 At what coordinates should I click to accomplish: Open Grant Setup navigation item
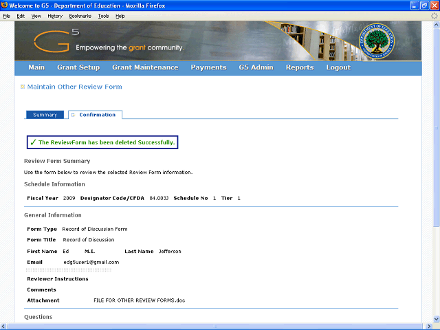(x=78, y=67)
